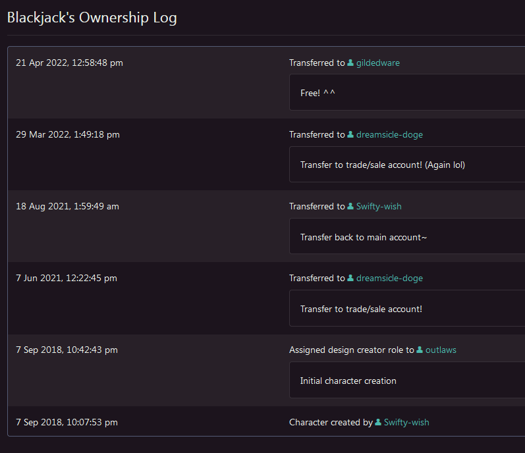Screen dimensions: 525x453
Task: Click user icon in the 29 Mar 2022 entry
Action: 350,135
